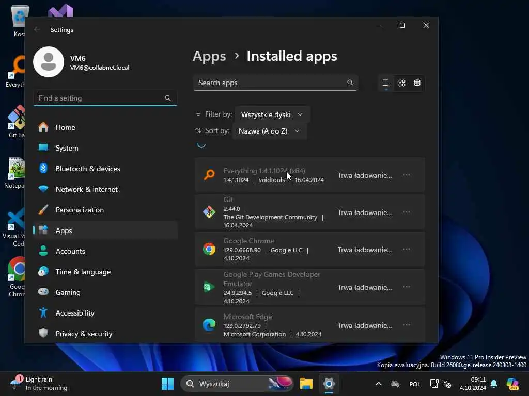Viewport: 529px width, 396px height.
Task: Open the Light rain weather widget
Action: (x=39, y=384)
